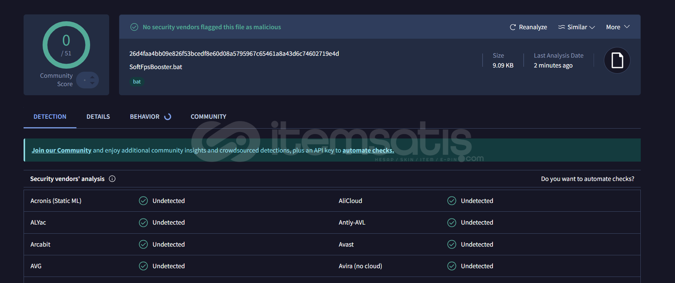Click Avira (no cloud) undetected check icon
This screenshot has width=675, height=283.
point(452,266)
